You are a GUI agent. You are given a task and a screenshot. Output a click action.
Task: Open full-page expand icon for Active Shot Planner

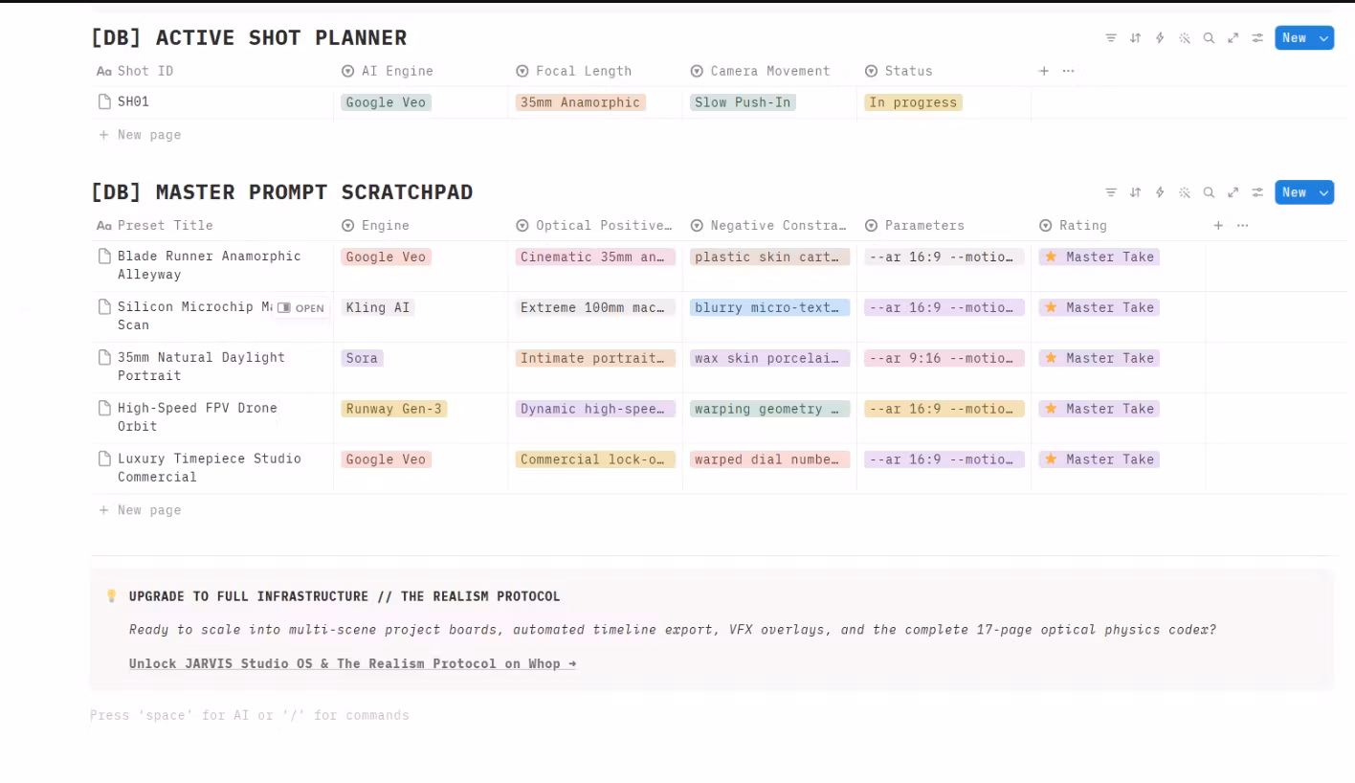[1233, 38]
